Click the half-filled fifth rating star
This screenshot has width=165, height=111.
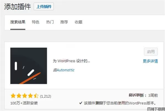36,96
